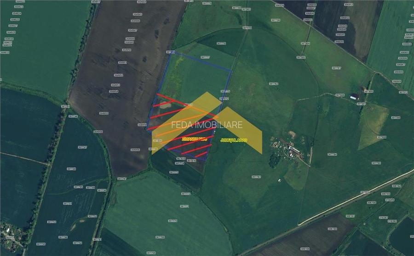Select parcel label 307804
This screenshot has width=414, height=256.
click(x=305, y=44)
